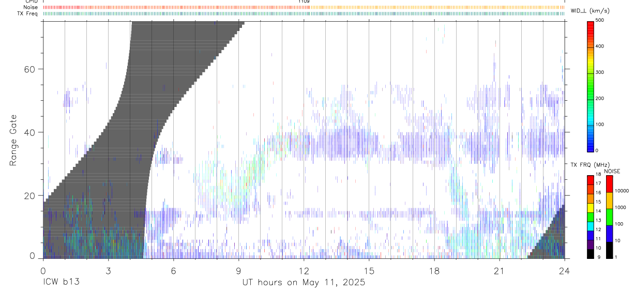635x293 pixels.
Task: Click the 'UT hours on May 11, 2025' label
Action: (304, 283)
